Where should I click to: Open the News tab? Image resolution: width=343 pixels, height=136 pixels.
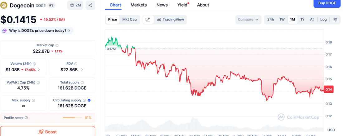tap(162, 5)
